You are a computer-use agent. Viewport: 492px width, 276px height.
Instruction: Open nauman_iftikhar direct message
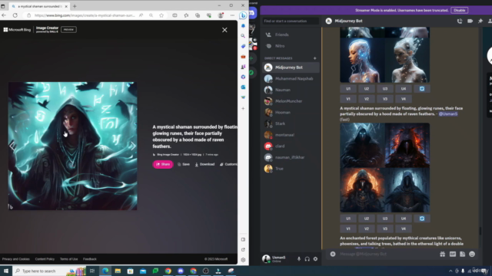(291, 157)
